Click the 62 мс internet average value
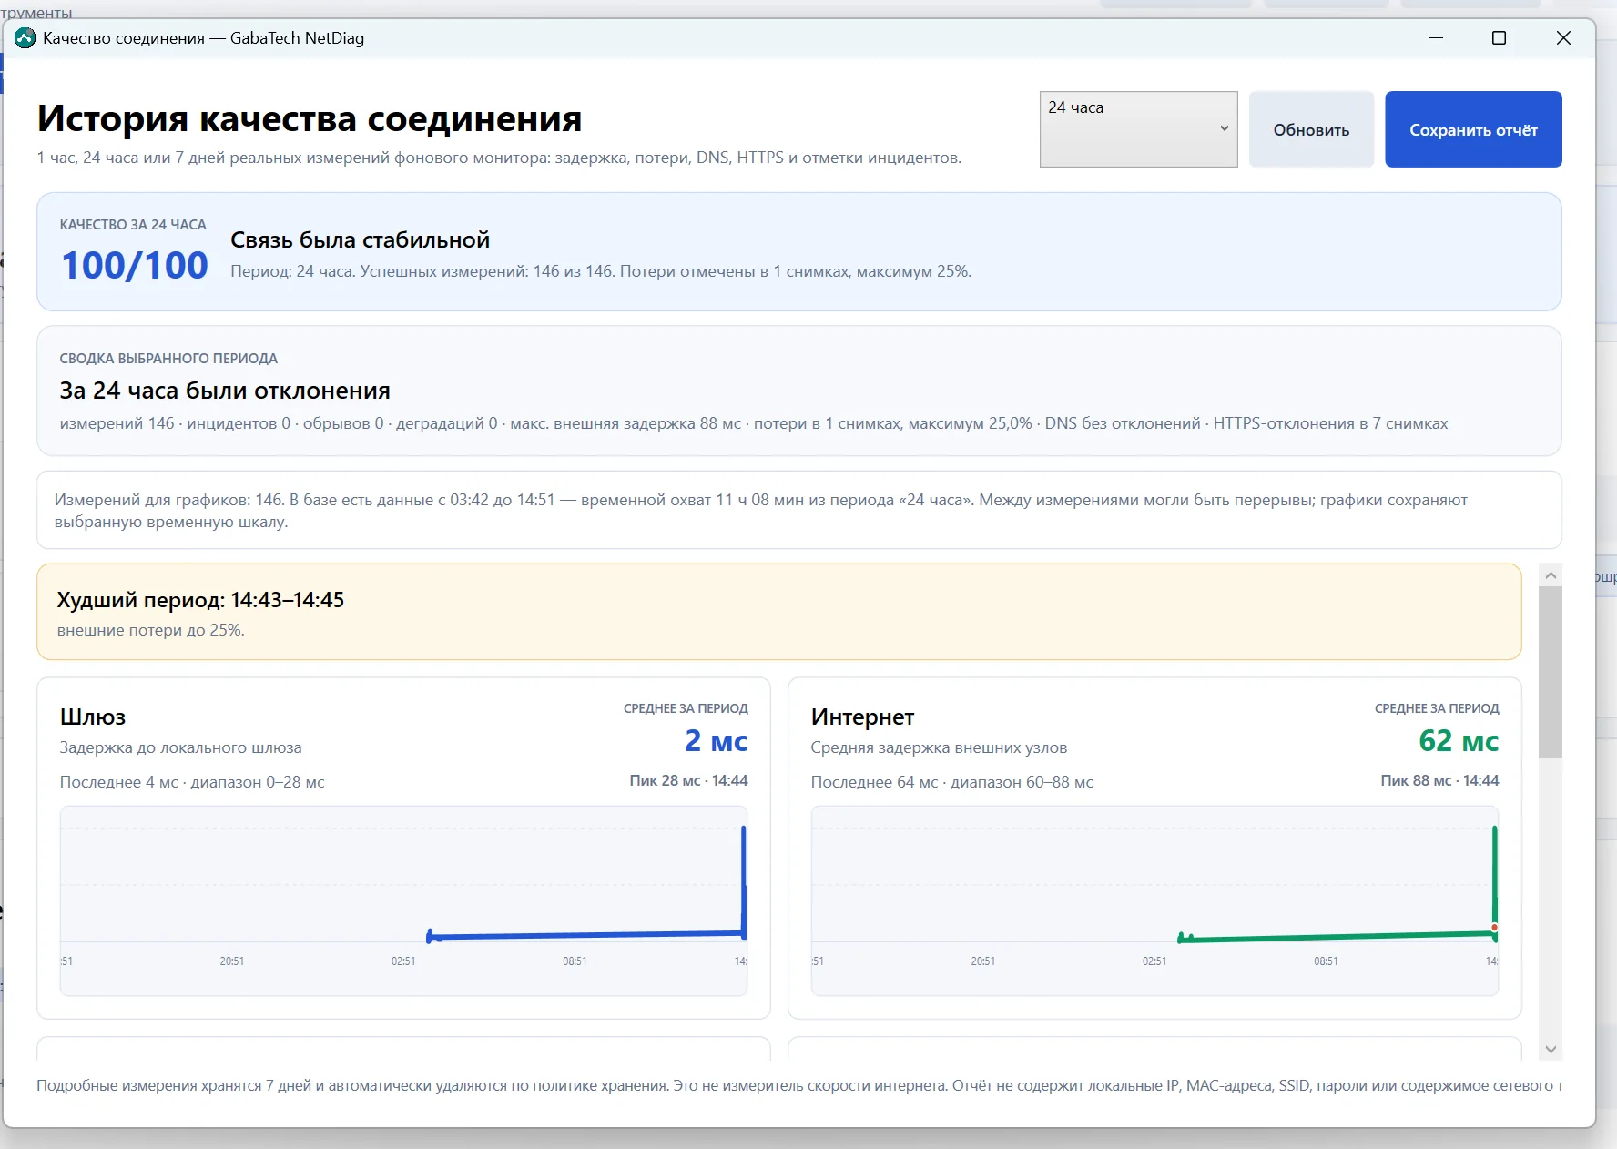The width and height of the screenshot is (1617, 1149). pos(1459,741)
